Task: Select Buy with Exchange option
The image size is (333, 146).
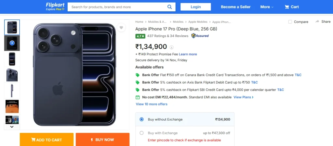Action: tap(141, 133)
